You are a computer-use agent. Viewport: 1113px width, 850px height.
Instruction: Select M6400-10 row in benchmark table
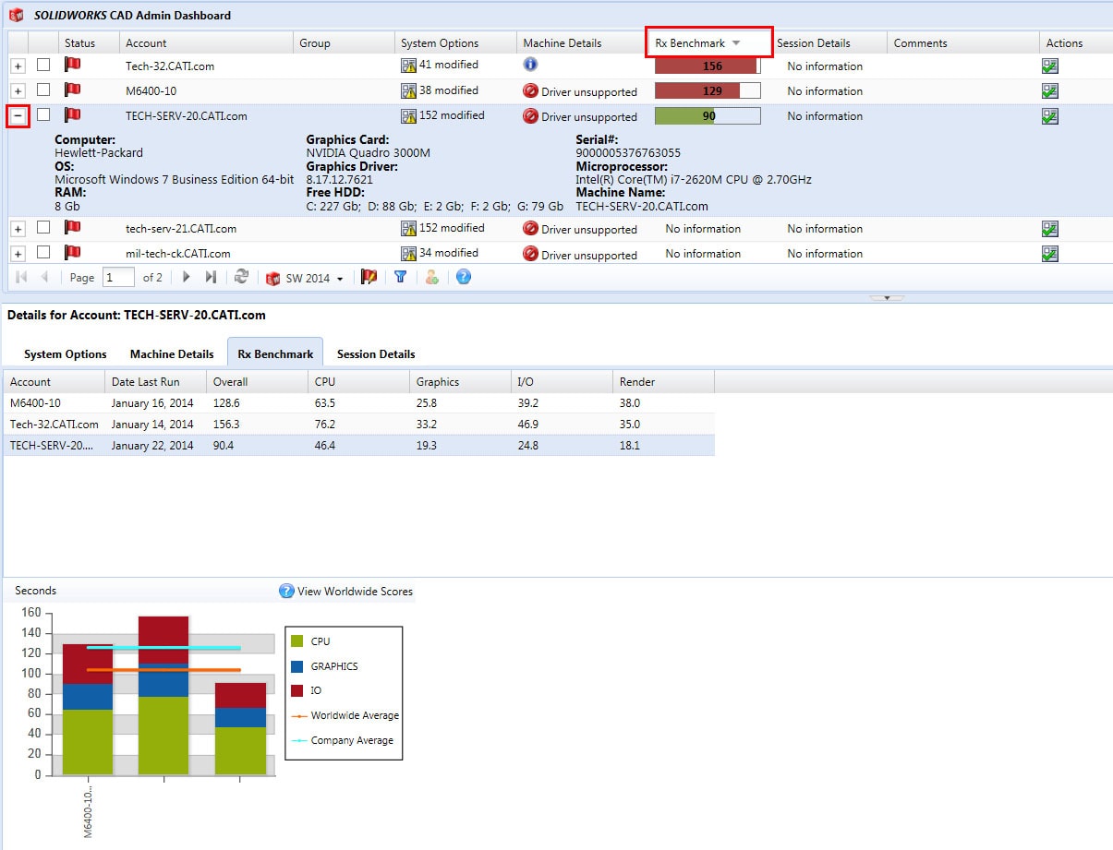(x=358, y=402)
